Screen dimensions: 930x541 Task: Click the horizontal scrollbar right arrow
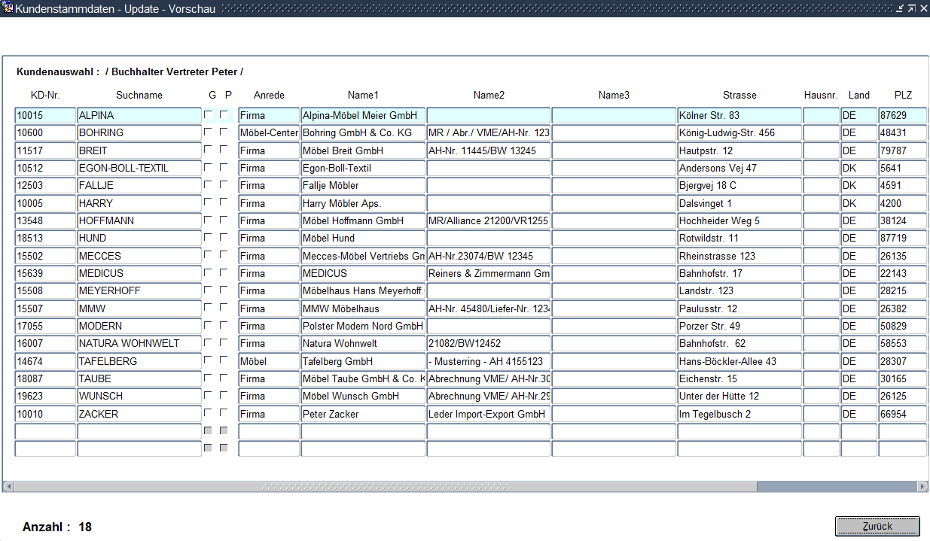click(x=922, y=487)
